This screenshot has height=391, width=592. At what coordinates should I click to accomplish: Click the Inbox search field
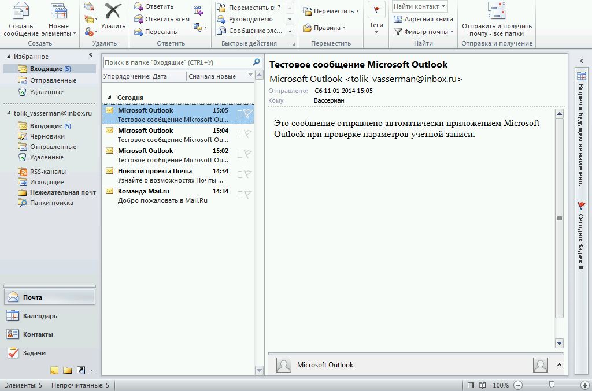click(x=177, y=62)
